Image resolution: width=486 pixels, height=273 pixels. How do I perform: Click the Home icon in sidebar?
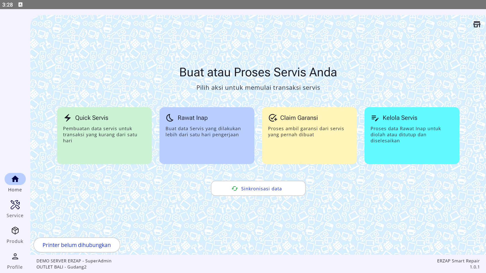click(15, 179)
